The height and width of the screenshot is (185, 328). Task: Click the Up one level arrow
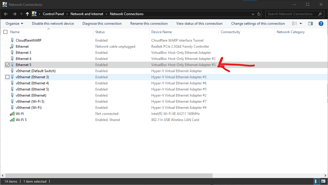point(27,14)
